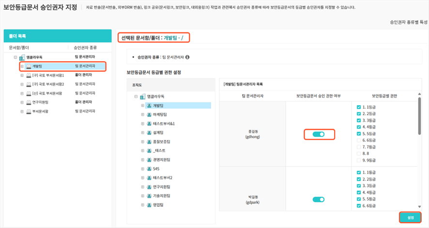The image size is (429, 228).
Task: Open the 승인권자 종류별 특성 link
Action: 409,22
